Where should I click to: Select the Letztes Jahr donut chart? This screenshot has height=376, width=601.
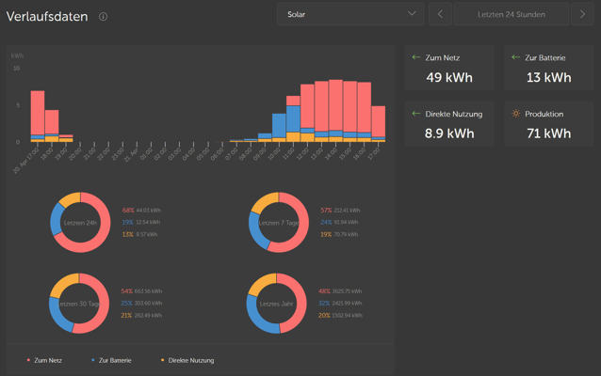277,304
